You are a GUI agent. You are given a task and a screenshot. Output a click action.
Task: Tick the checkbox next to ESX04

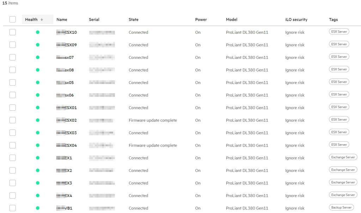coord(13,145)
